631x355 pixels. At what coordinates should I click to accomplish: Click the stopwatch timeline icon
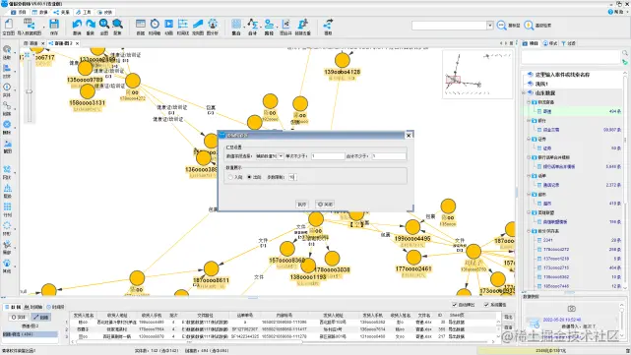(155, 25)
